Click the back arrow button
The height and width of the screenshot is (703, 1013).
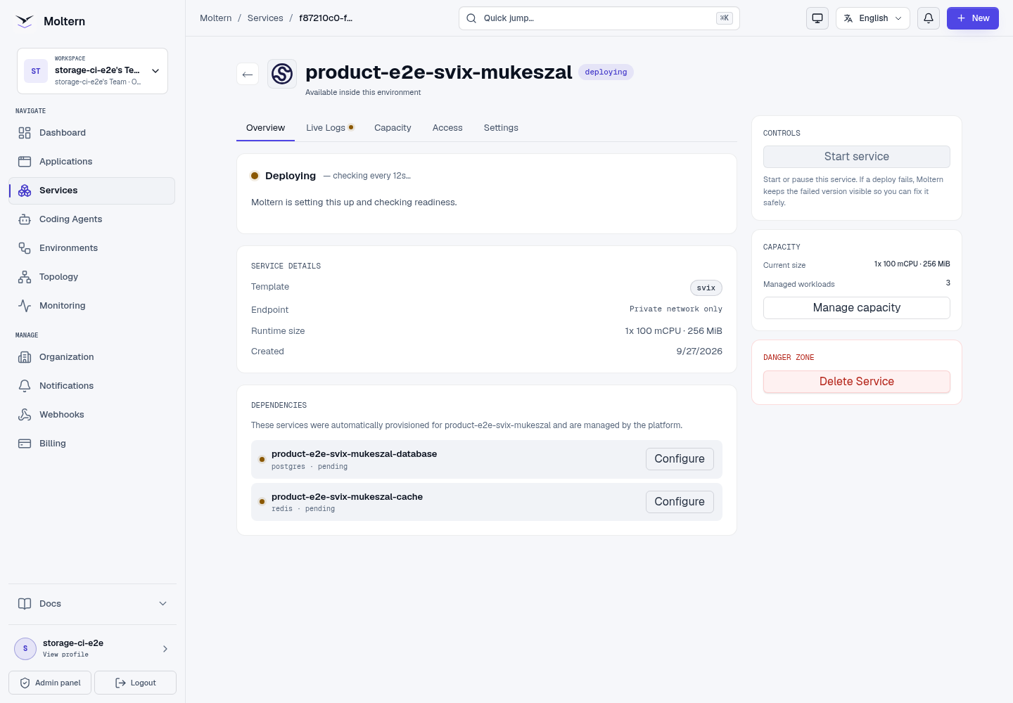click(x=248, y=74)
